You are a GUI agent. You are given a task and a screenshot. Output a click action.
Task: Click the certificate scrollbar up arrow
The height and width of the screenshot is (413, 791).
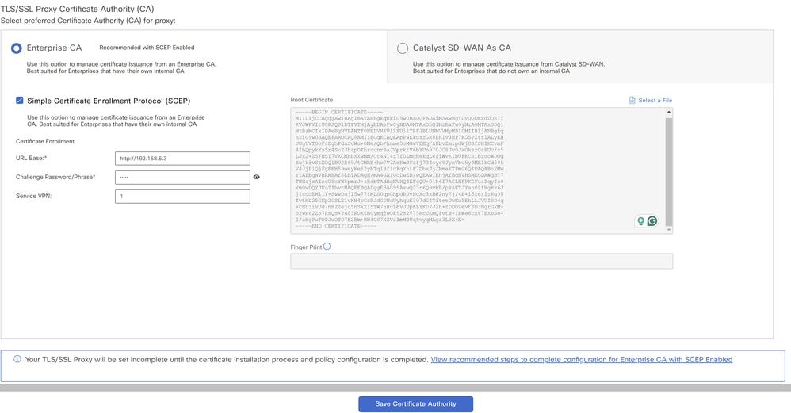pyautogui.click(x=669, y=112)
